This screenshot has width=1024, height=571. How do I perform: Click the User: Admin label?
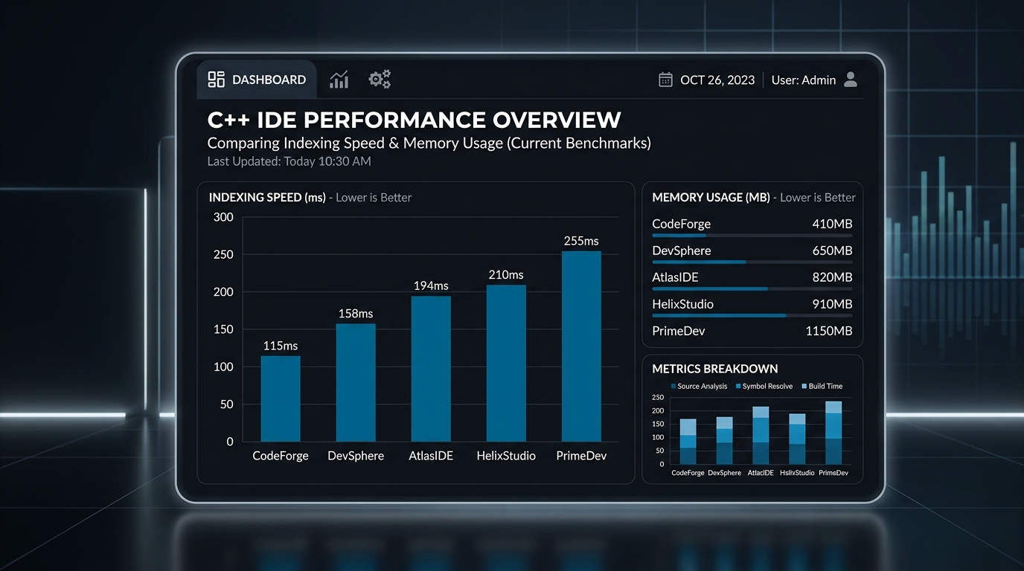804,80
